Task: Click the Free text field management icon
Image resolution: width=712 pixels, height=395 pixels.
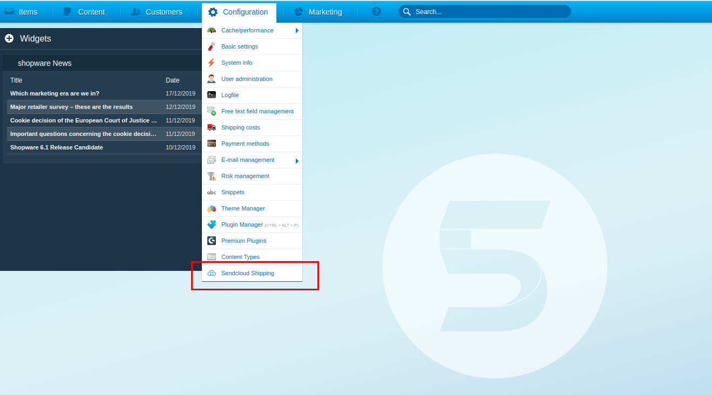Action: point(212,111)
